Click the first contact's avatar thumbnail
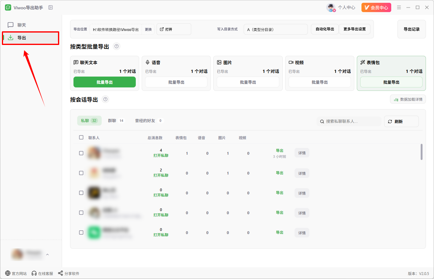 click(x=94, y=153)
